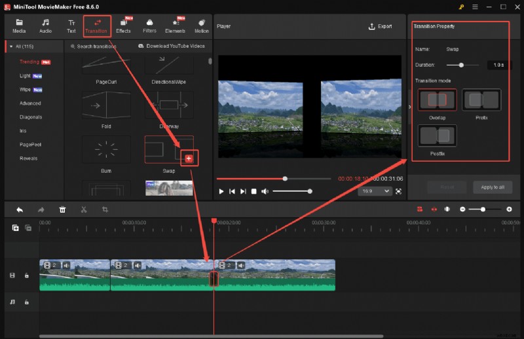Select the Light transitions category
This screenshot has height=339, width=524.
click(25, 76)
